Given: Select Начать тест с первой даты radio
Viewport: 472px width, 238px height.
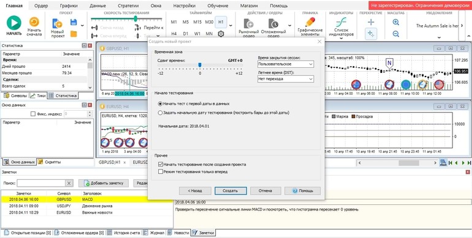Looking at the screenshot, I should (160, 103).
